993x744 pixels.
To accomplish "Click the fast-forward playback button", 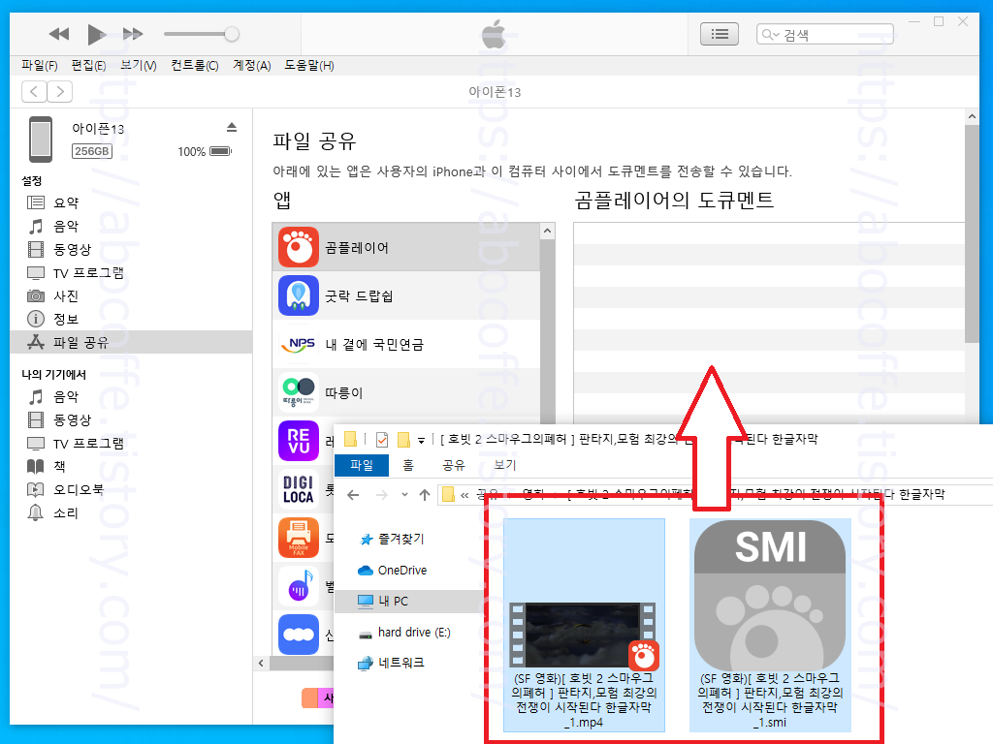I will pyautogui.click(x=132, y=34).
